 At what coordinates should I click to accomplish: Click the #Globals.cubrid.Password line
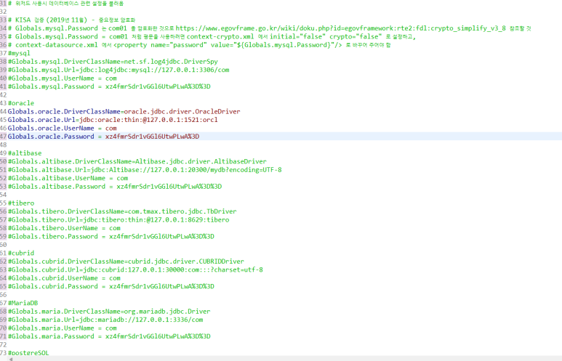tap(111, 286)
